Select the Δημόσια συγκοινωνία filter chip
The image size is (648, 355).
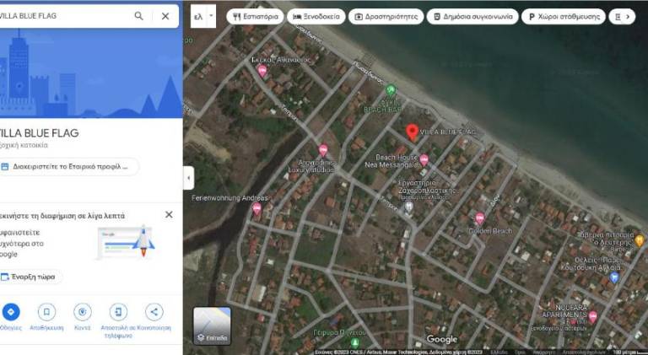coord(472,17)
